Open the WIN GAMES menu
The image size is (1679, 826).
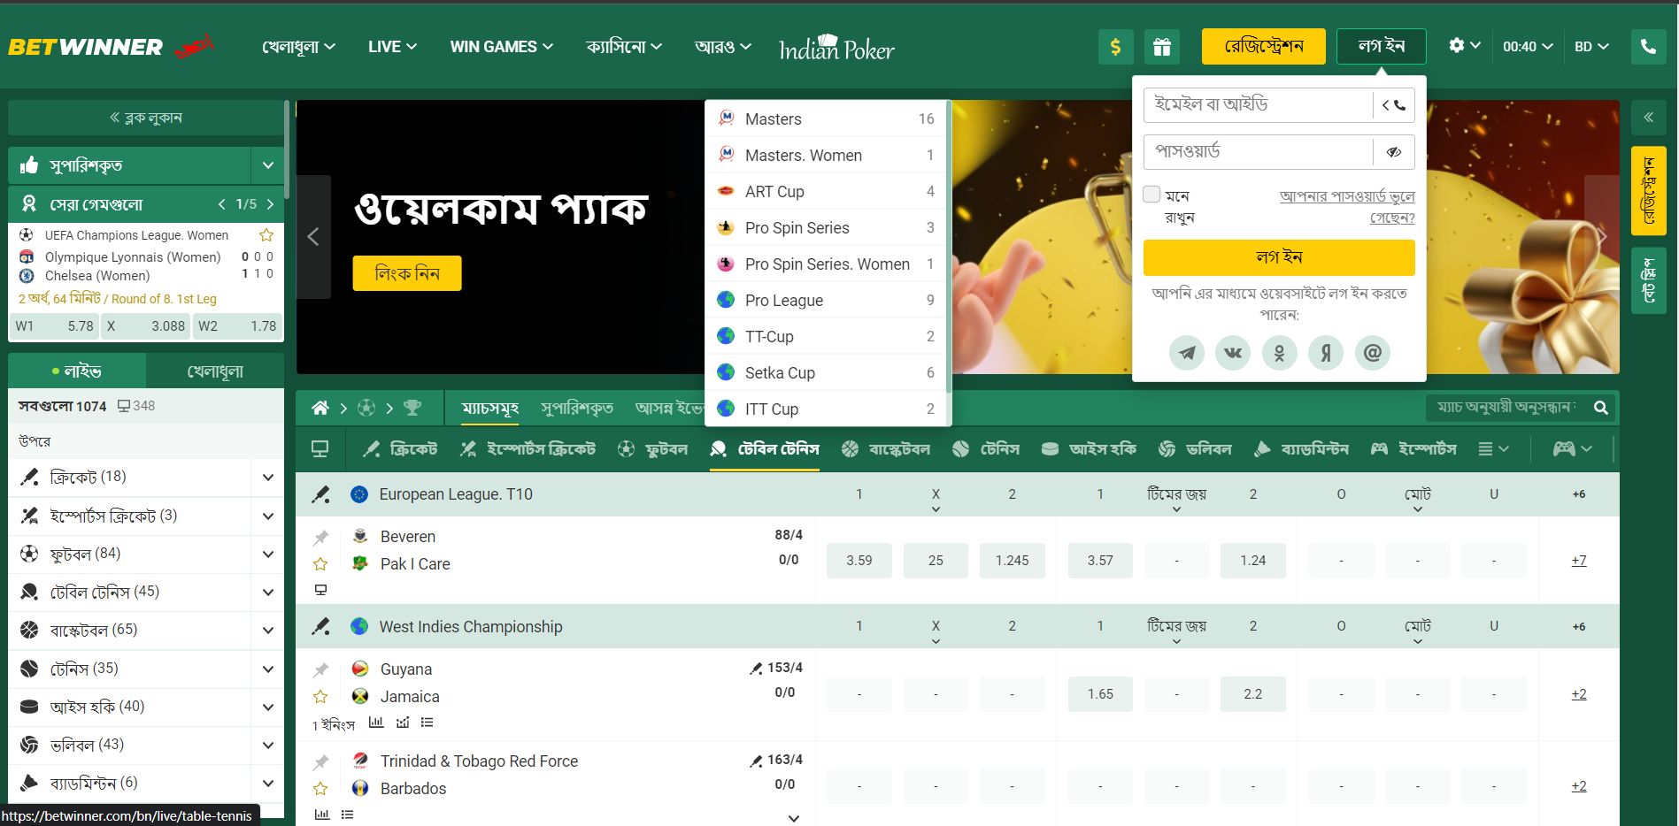(x=502, y=47)
